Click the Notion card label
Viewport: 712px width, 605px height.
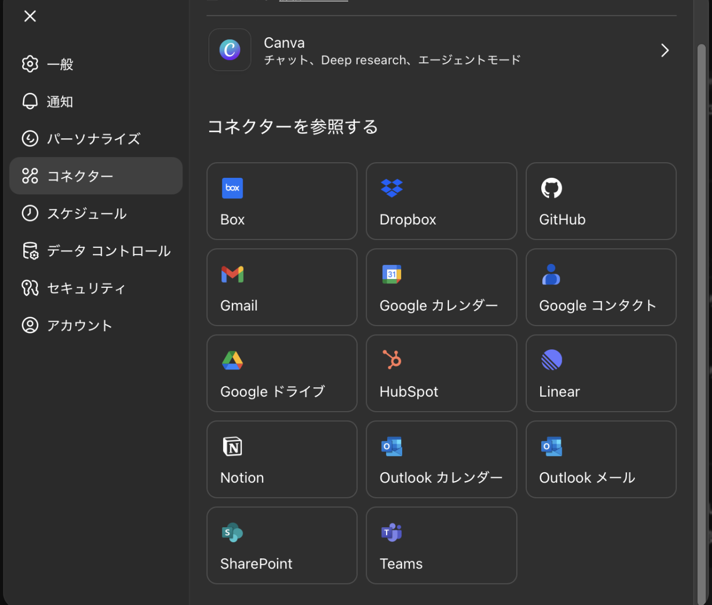(242, 478)
